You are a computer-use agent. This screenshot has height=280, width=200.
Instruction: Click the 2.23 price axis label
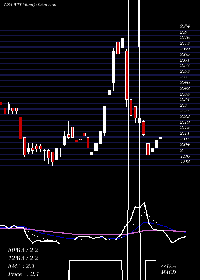[185, 117]
